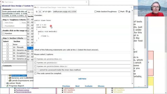Click the Test Criteria window title icon
The width and height of the screenshot is (167, 94).
tap(3, 2)
